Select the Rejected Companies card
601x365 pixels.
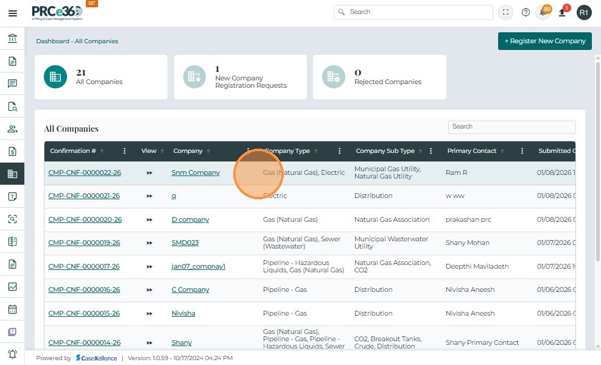[379, 77]
